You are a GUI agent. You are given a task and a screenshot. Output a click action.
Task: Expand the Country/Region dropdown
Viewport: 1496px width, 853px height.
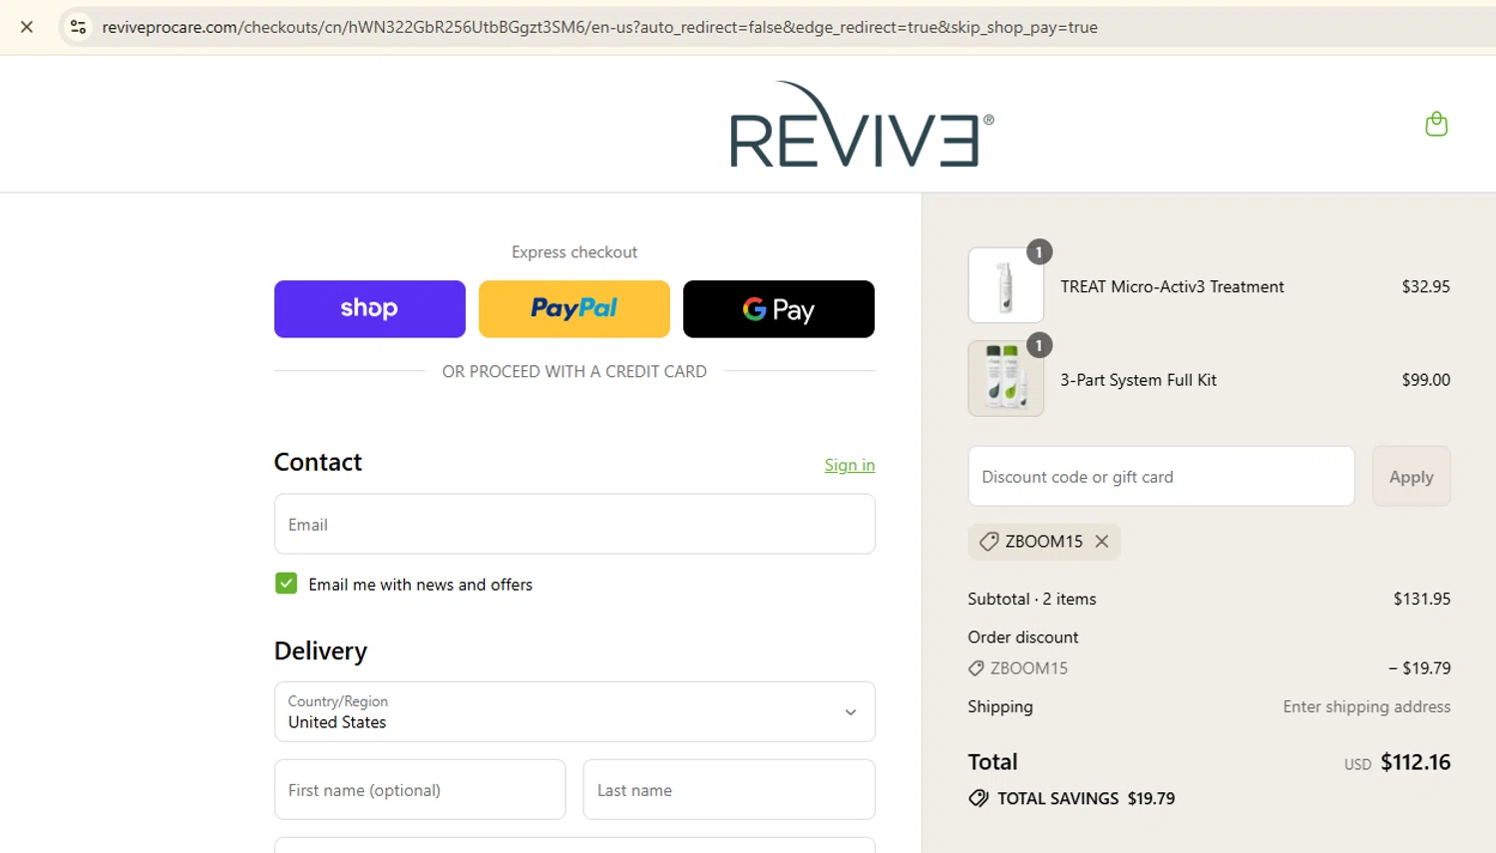(x=574, y=711)
